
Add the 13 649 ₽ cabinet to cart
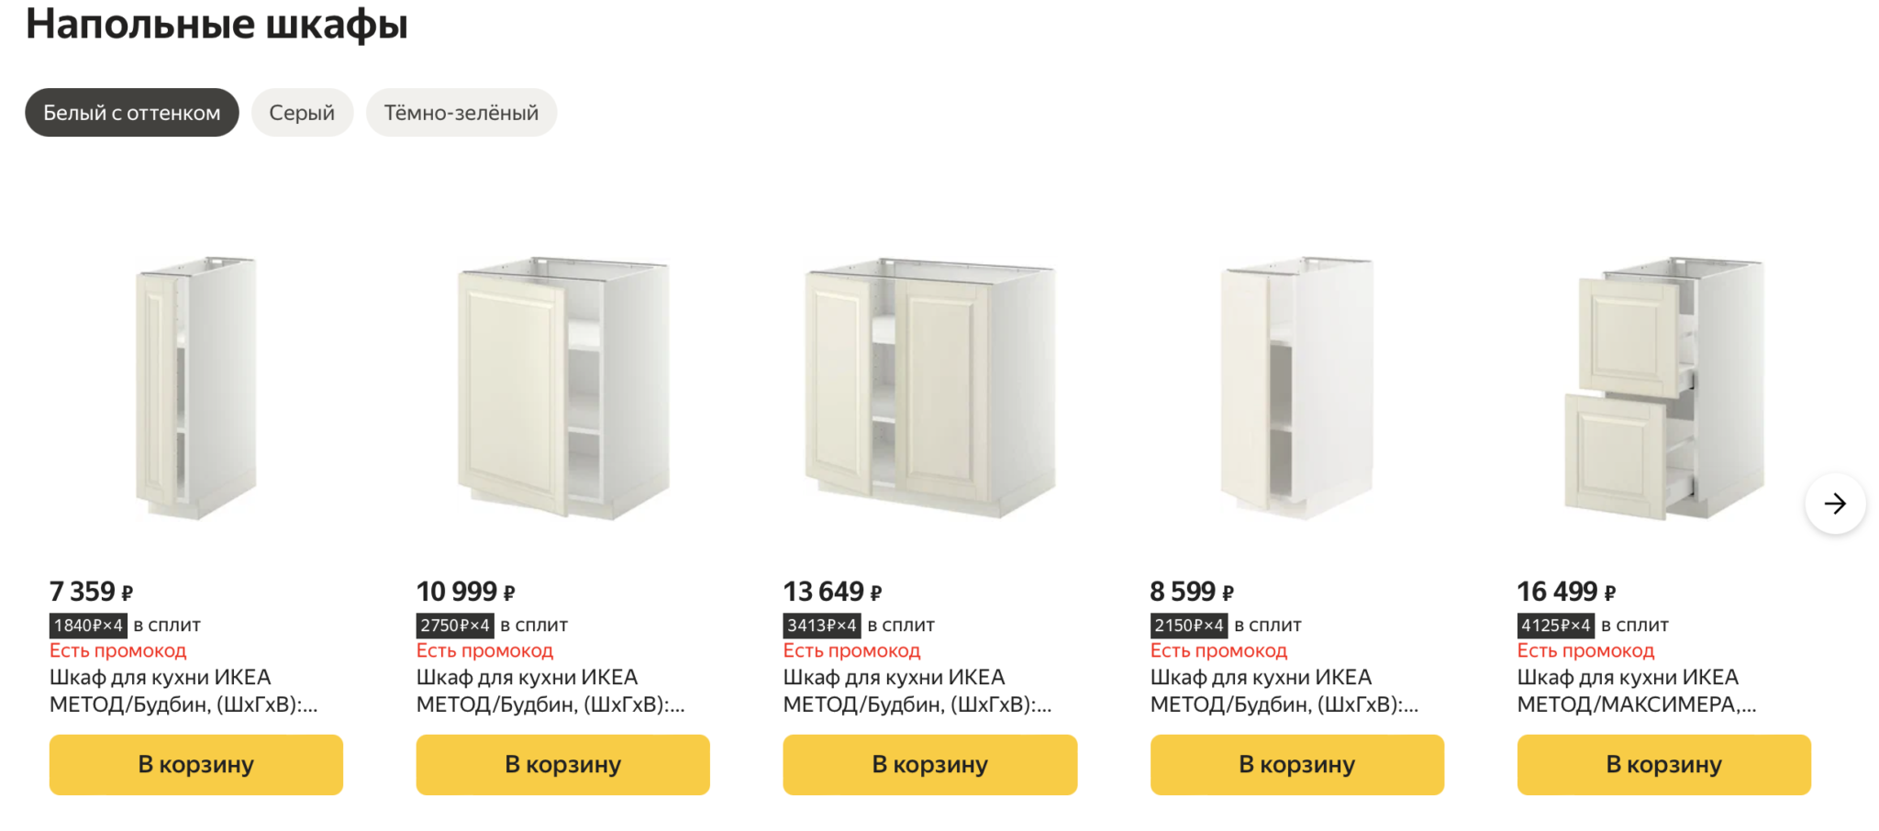point(929,764)
